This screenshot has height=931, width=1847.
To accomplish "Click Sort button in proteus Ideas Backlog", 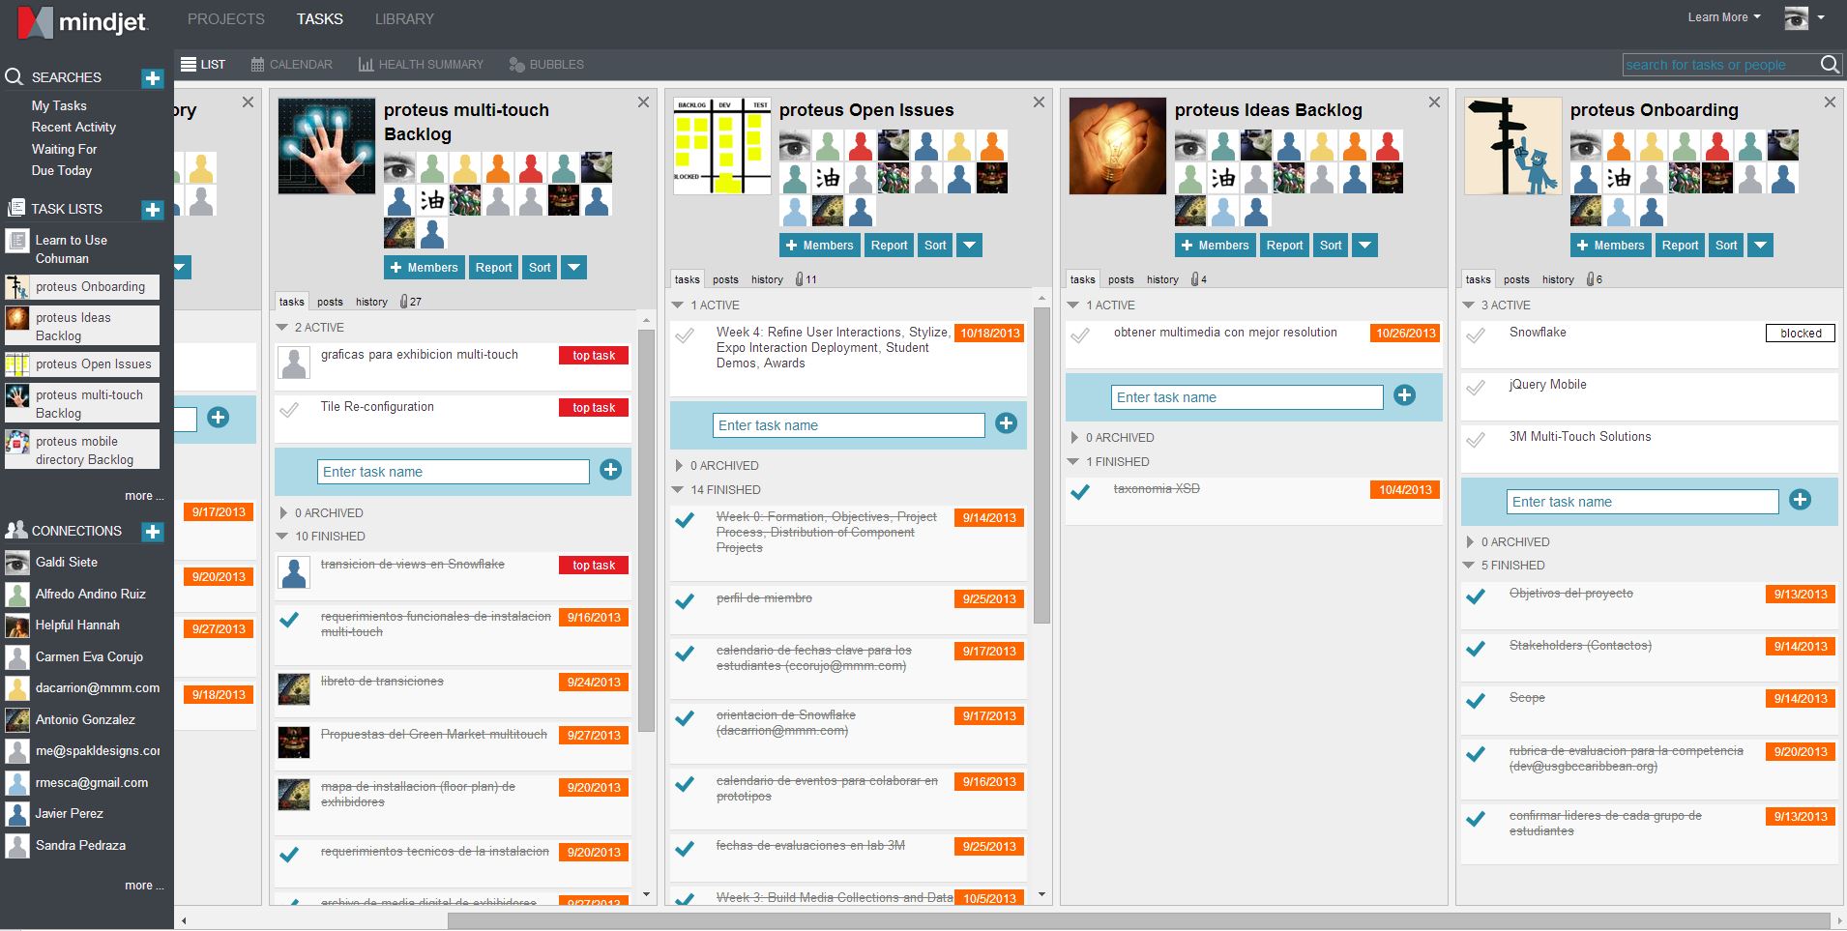I will click(1331, 246).
